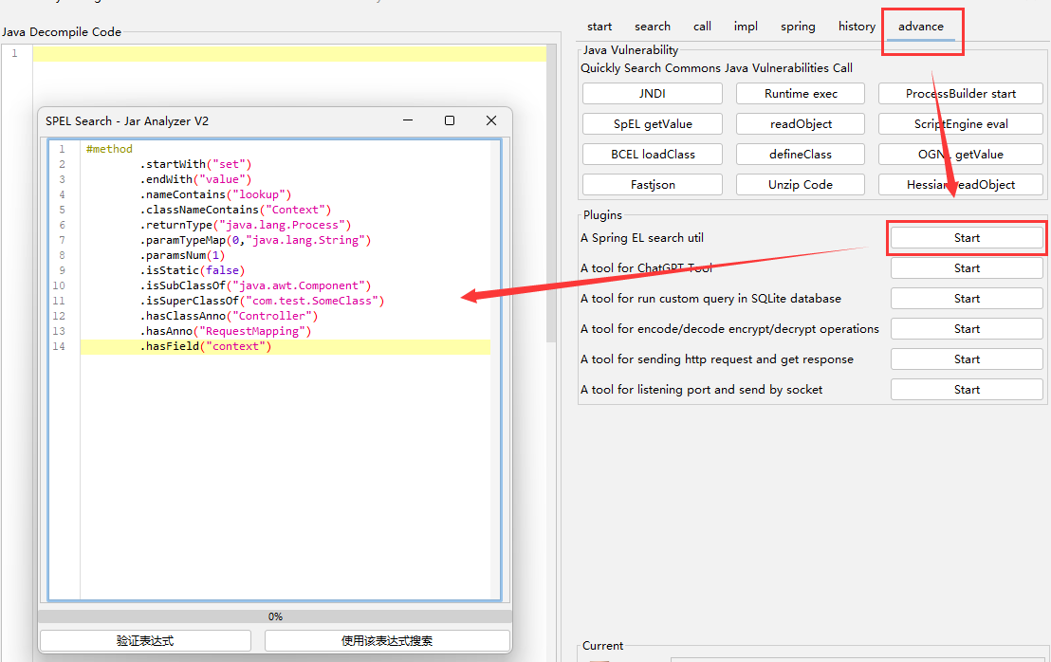Search Fastjson vulnerability calls
Viewport: 1051px width, 662px height.
[x=652, y=185]
